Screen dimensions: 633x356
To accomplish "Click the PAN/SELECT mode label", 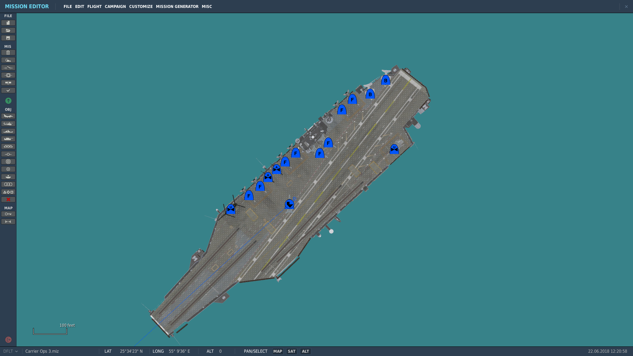I will click(x=256, y=351).
